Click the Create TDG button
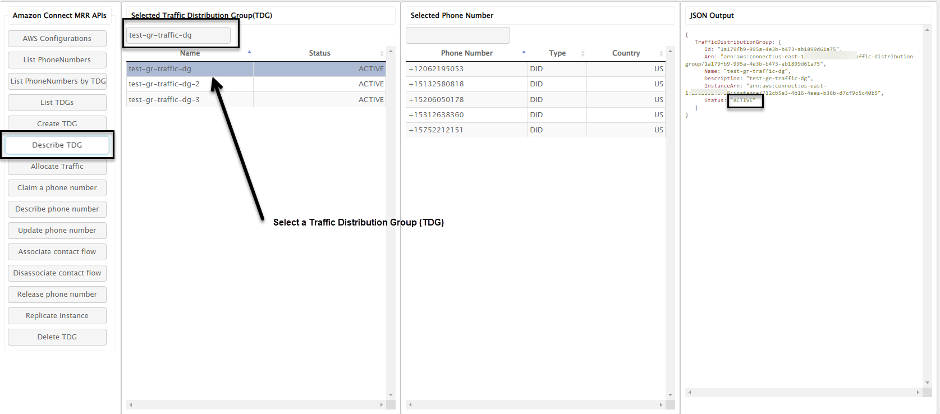The width and height of the screenshot is (940, 414). pos(57,124)
